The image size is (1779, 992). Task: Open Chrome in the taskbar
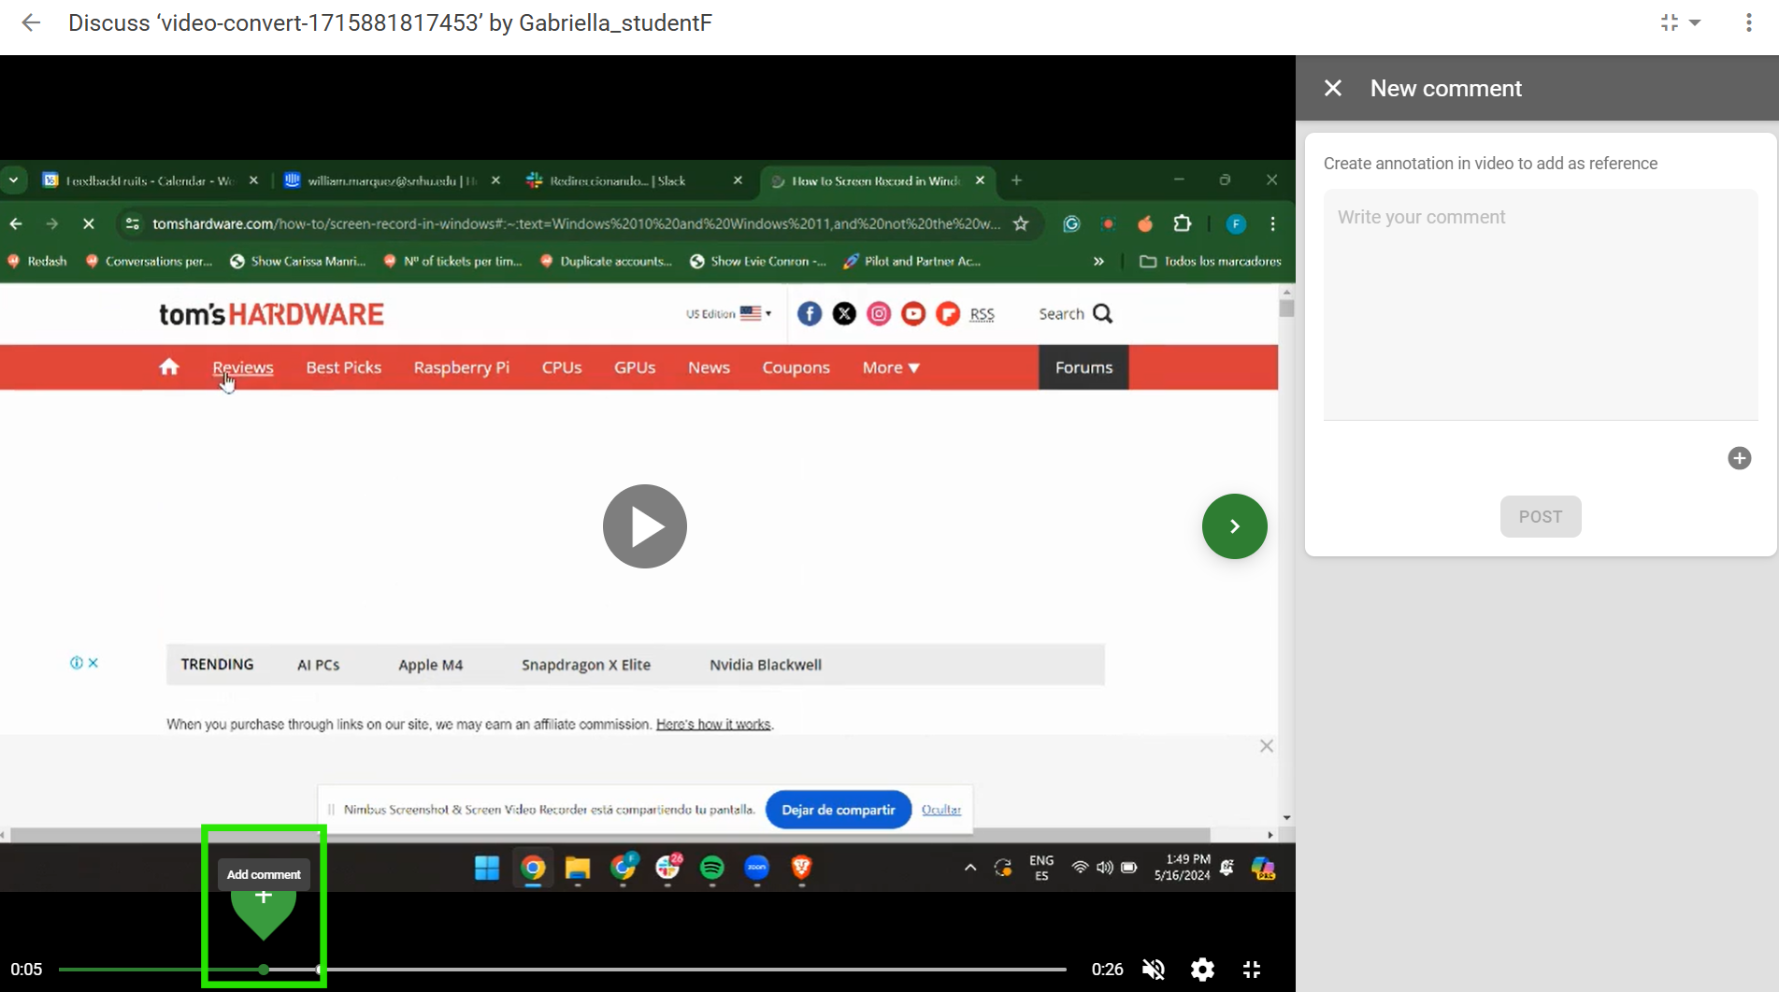pos(533,869)
